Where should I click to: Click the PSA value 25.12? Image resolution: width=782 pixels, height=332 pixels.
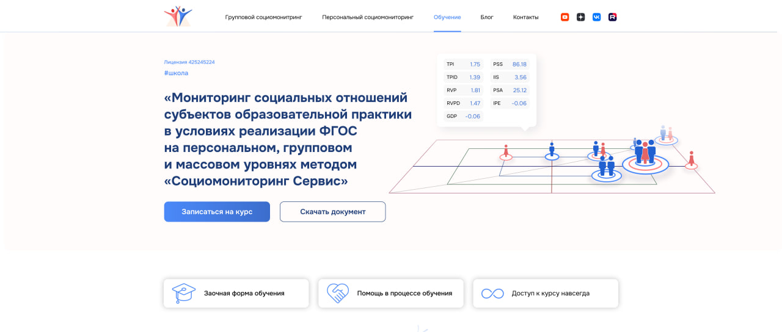(x=520, y=90)
